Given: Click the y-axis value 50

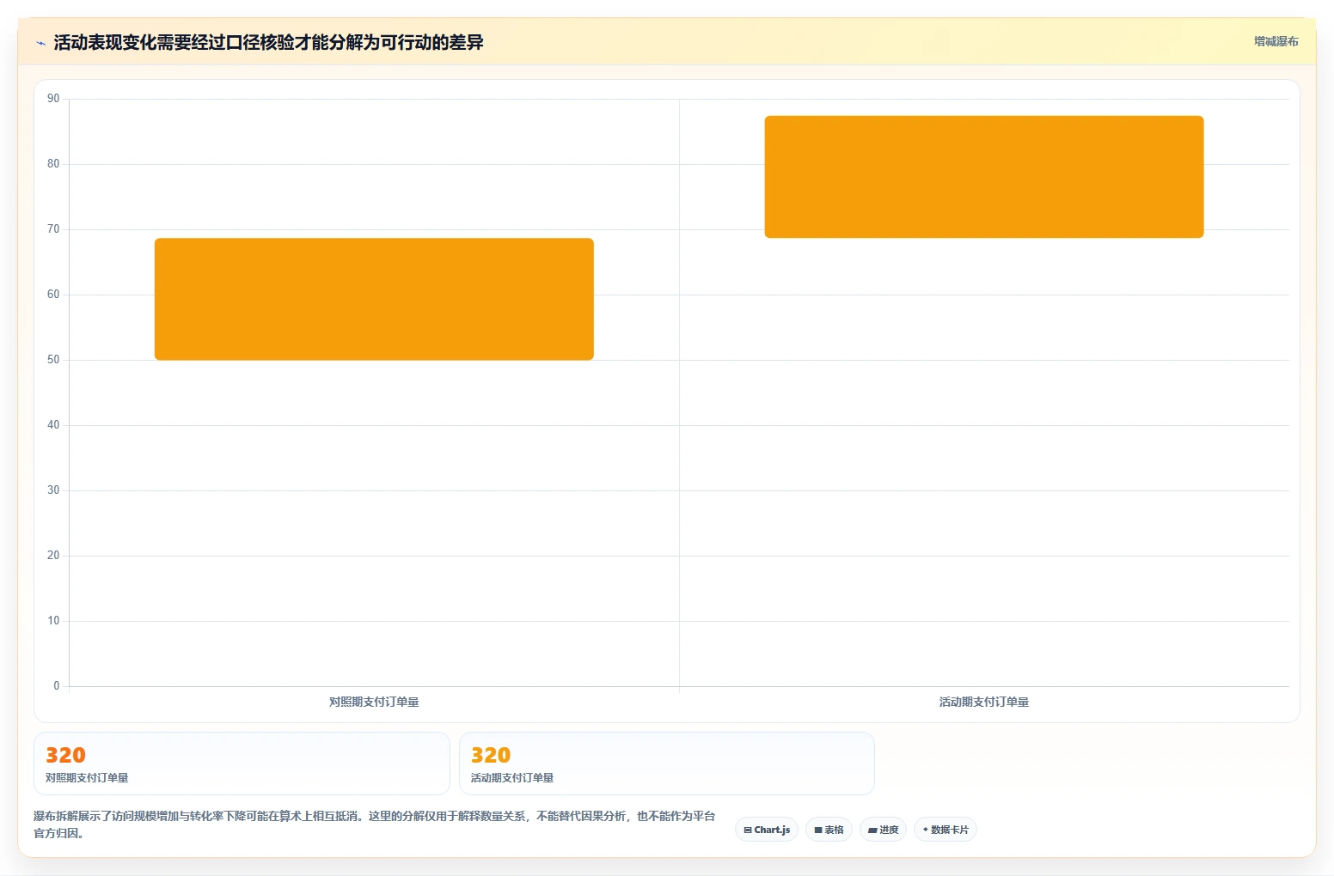Looking at the screenshot, I should tap(53, 360).
